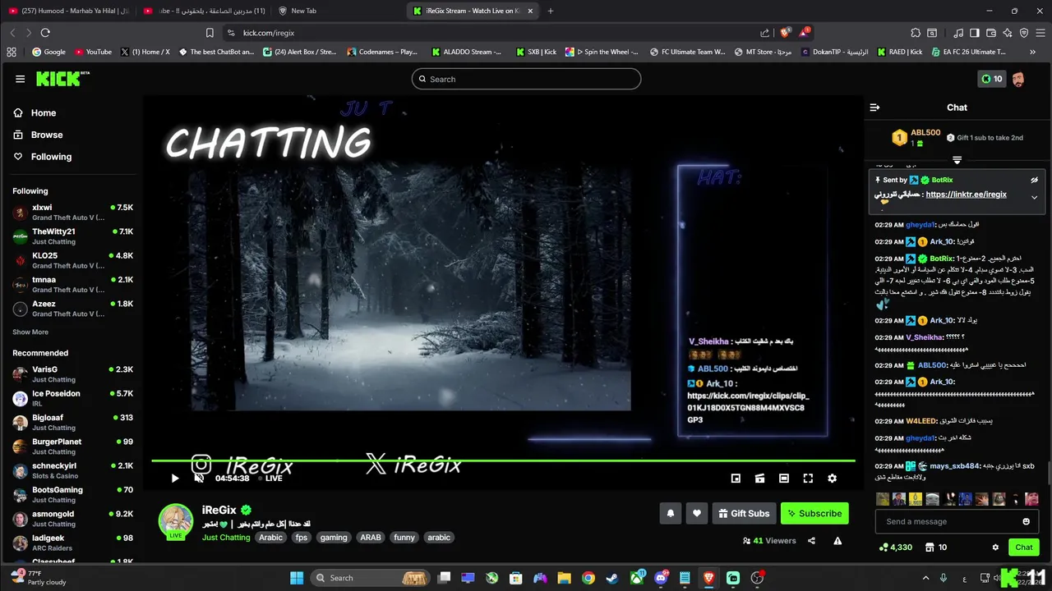Open the linktr.ee/iregix link
The image size is (1052, 591).
click(x=966, y=195)
